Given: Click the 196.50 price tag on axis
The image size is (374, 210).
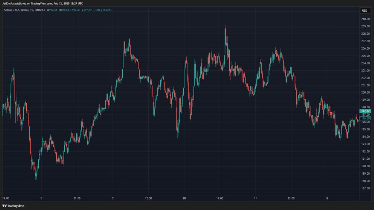Looking at the screenshot, I should point(365,118).
